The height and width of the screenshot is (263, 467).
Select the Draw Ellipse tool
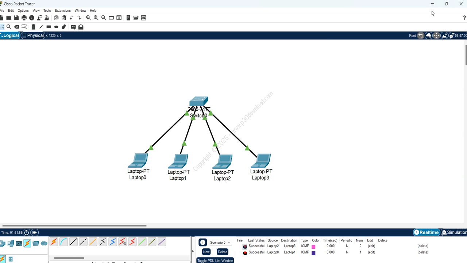click(56, 27)
